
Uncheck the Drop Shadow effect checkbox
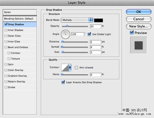[6, 24]
